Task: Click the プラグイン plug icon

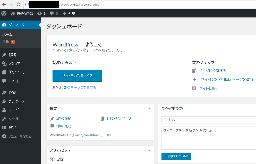Action: tap(4, 101)
